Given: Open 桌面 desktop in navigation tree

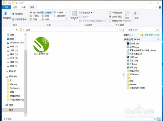Looking at the screenshot, I should coord(10,39).
